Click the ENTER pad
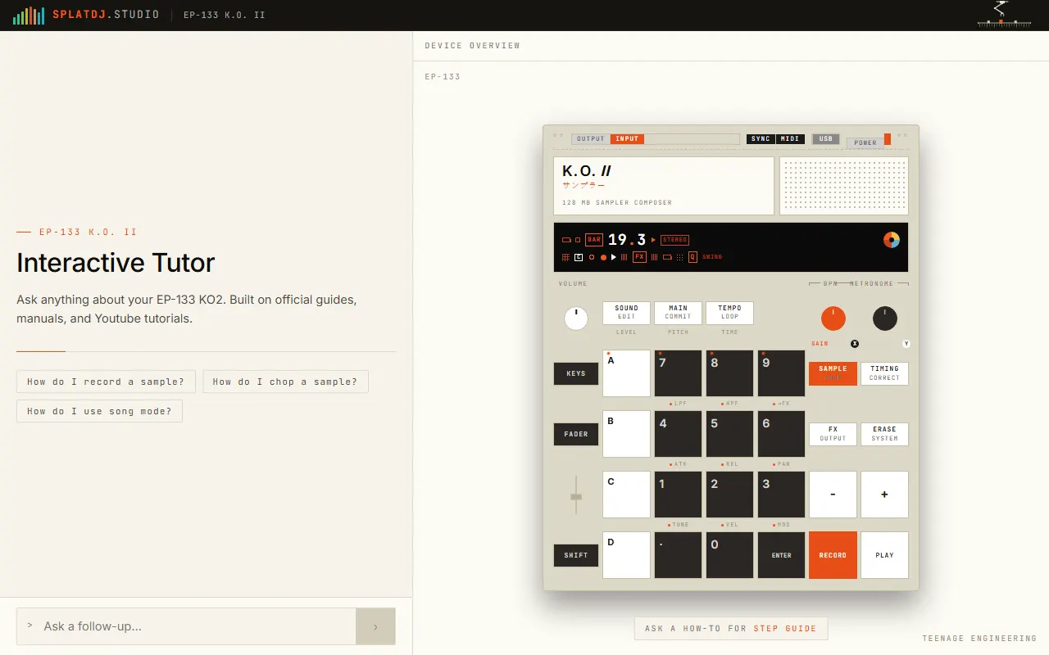Screen dimensions: 1049x655 pyautogui.click(x=782, y=555)
